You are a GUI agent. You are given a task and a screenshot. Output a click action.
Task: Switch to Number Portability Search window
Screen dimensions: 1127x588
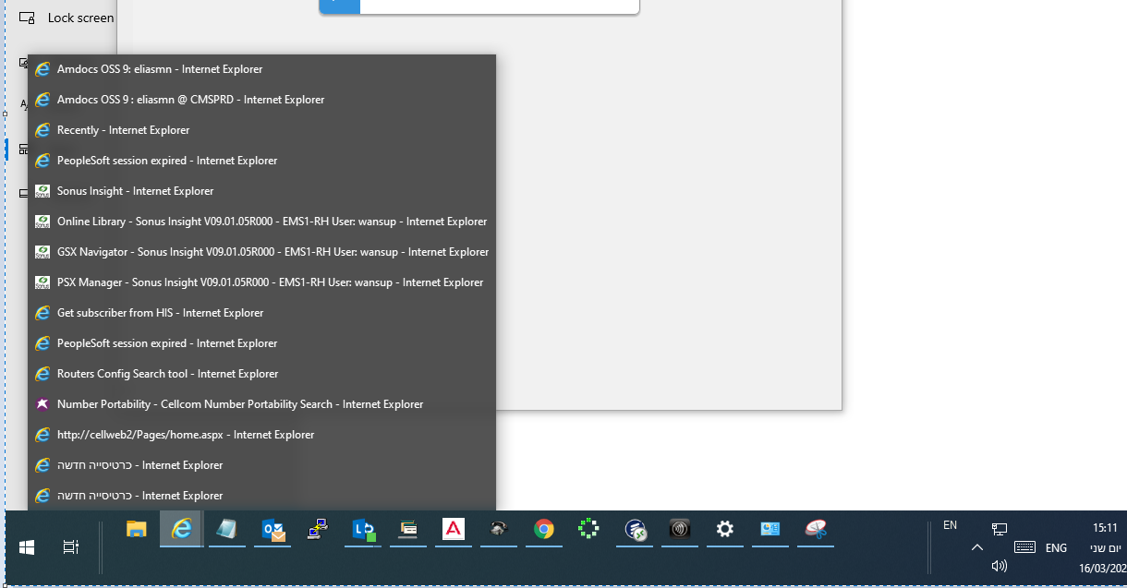[239, 404]
